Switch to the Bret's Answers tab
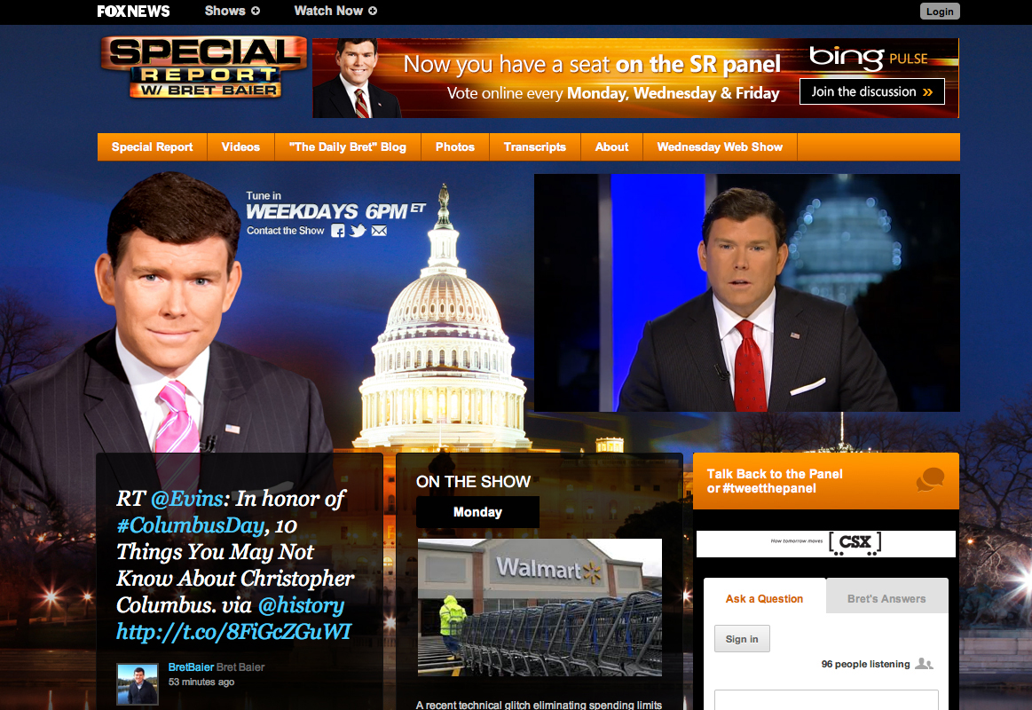Viewport: 1032px width, 710px height. click(x=886, y=598)
